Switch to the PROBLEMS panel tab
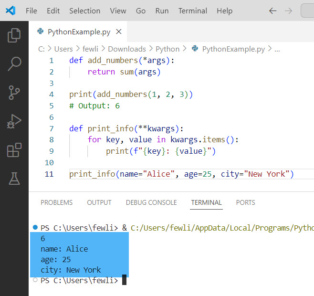Viewport: 314px width, 296px height. (x=57, y=202)
